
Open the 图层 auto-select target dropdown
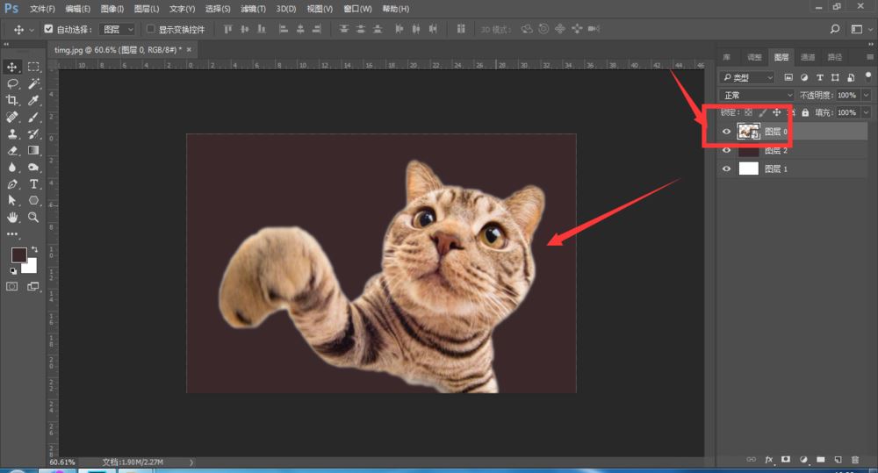(118, 29)
